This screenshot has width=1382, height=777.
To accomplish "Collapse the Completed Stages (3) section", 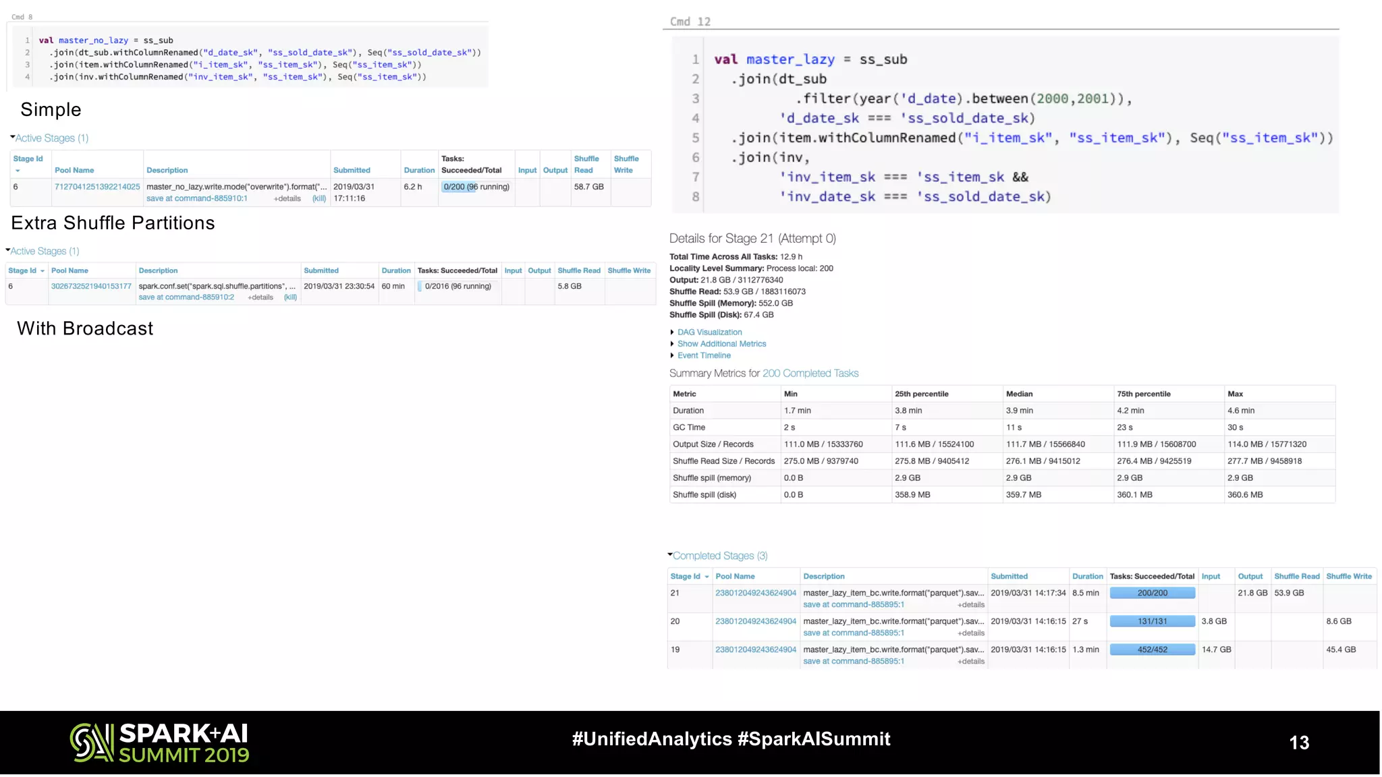I will click(719, 556).
